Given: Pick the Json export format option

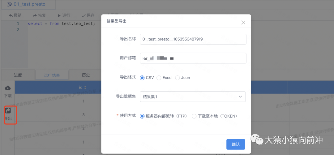Looking at the screenshot, I should [178, 78].
